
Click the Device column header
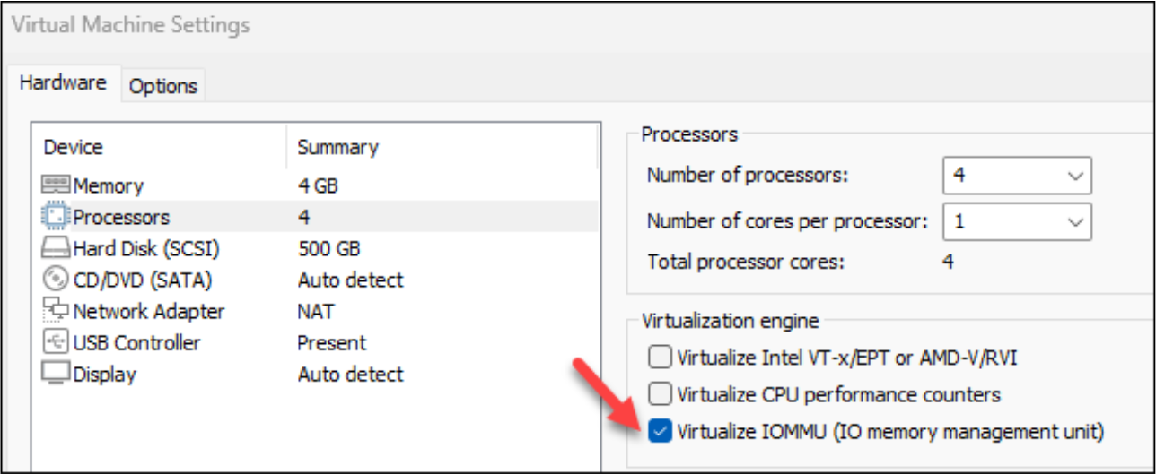coord(74,147)
